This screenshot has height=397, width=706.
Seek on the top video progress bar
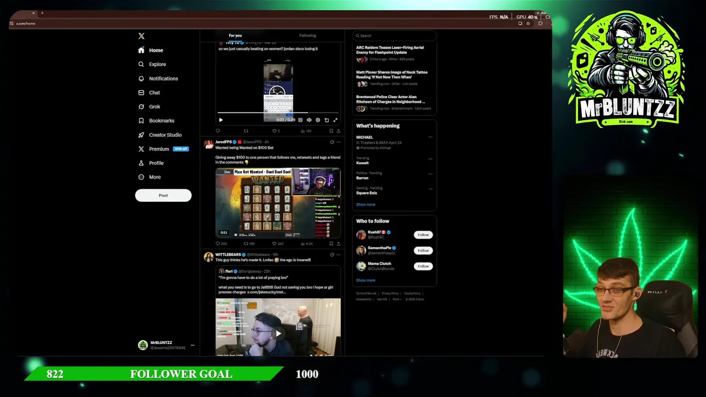point(277,114)
